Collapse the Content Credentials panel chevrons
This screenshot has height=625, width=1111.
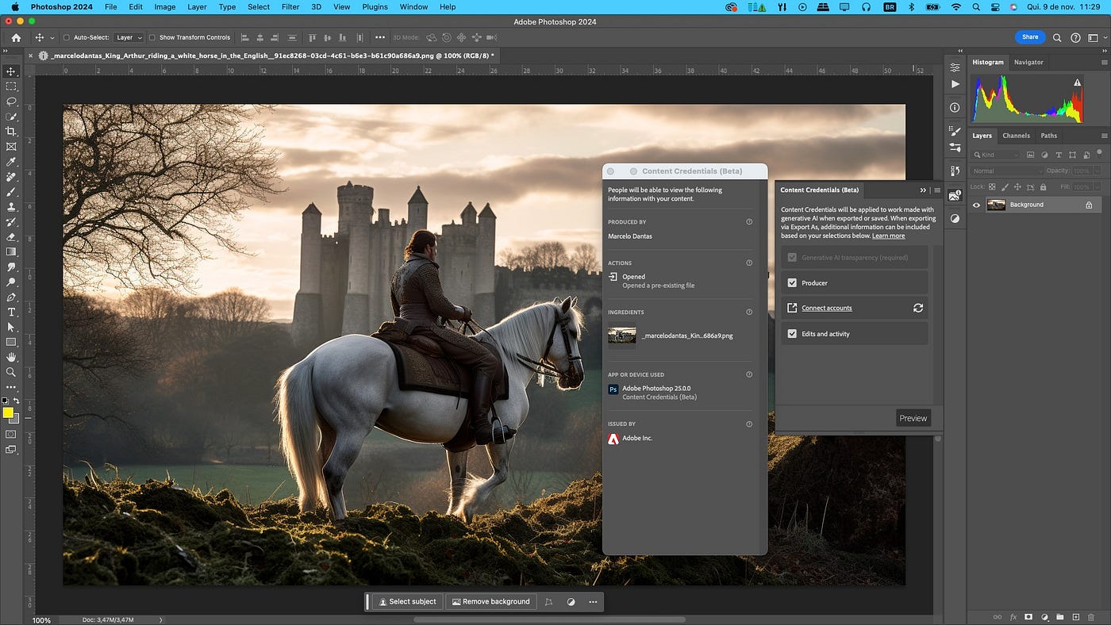(923, 190)
